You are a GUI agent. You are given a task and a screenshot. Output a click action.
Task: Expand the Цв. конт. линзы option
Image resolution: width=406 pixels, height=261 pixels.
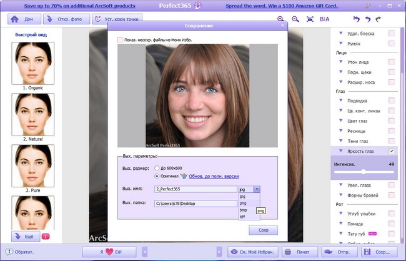coord(341,111)
